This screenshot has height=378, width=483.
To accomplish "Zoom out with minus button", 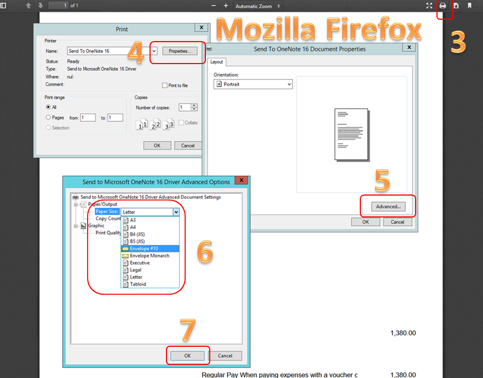I will coord(214,6).
